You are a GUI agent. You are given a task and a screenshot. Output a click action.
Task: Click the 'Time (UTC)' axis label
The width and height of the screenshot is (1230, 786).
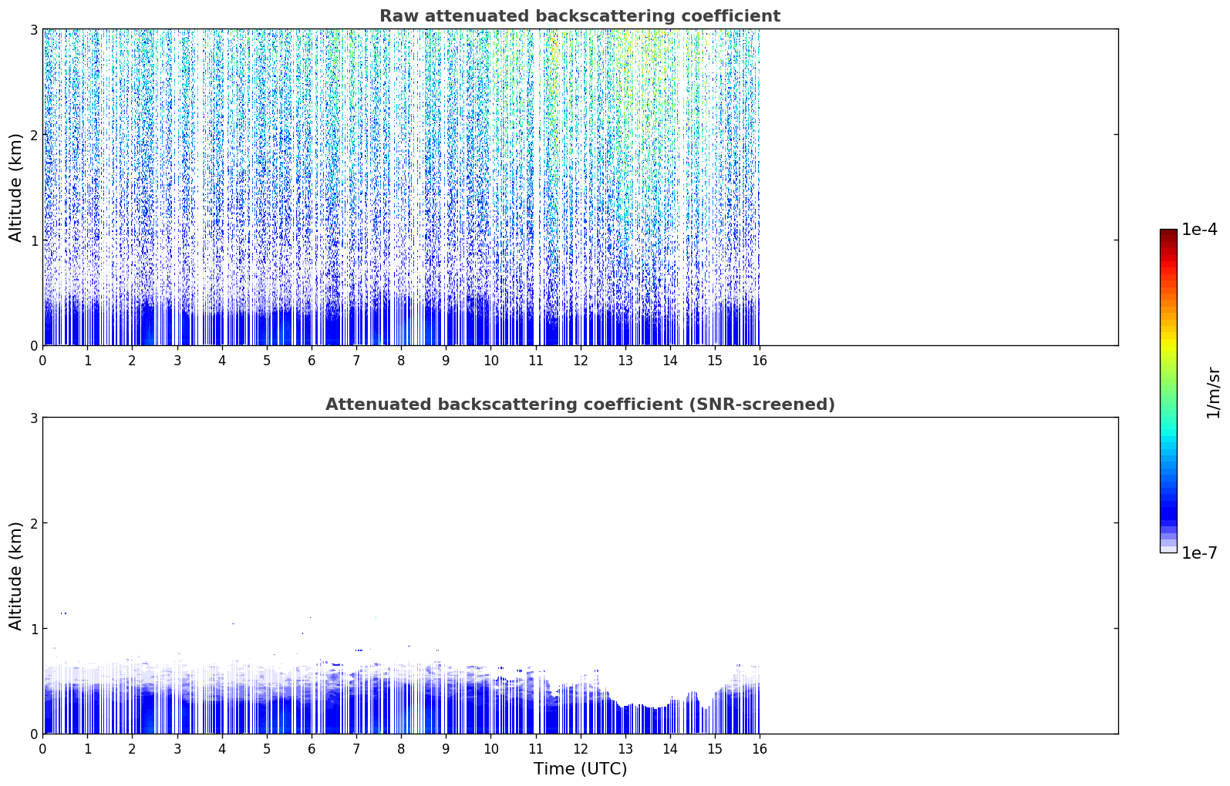coord(580,769)
